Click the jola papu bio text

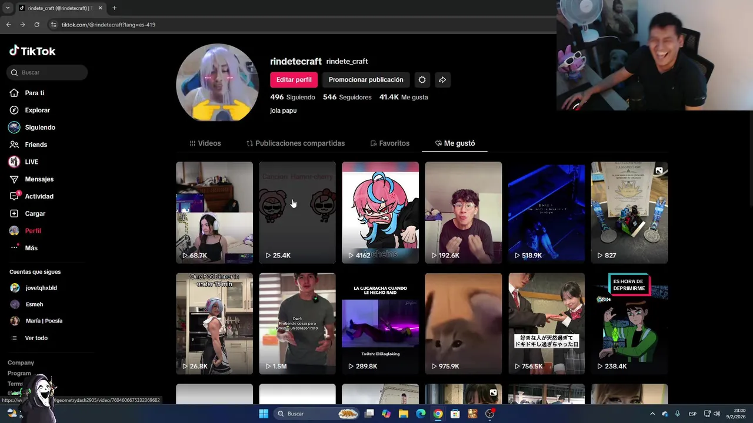(x=283, y=110)
